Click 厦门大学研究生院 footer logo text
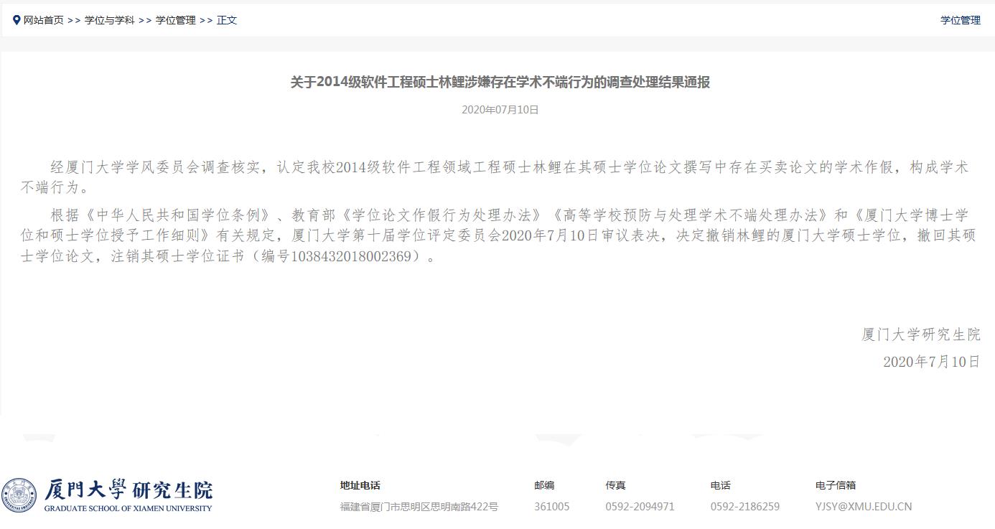 click(x=129, y=490)
